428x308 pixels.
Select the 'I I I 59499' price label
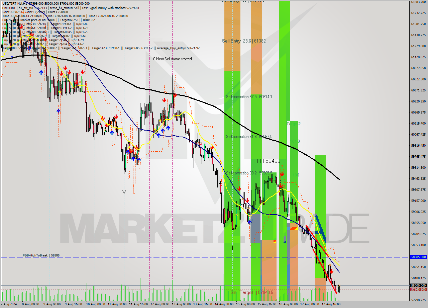click(x=269, y=161)
